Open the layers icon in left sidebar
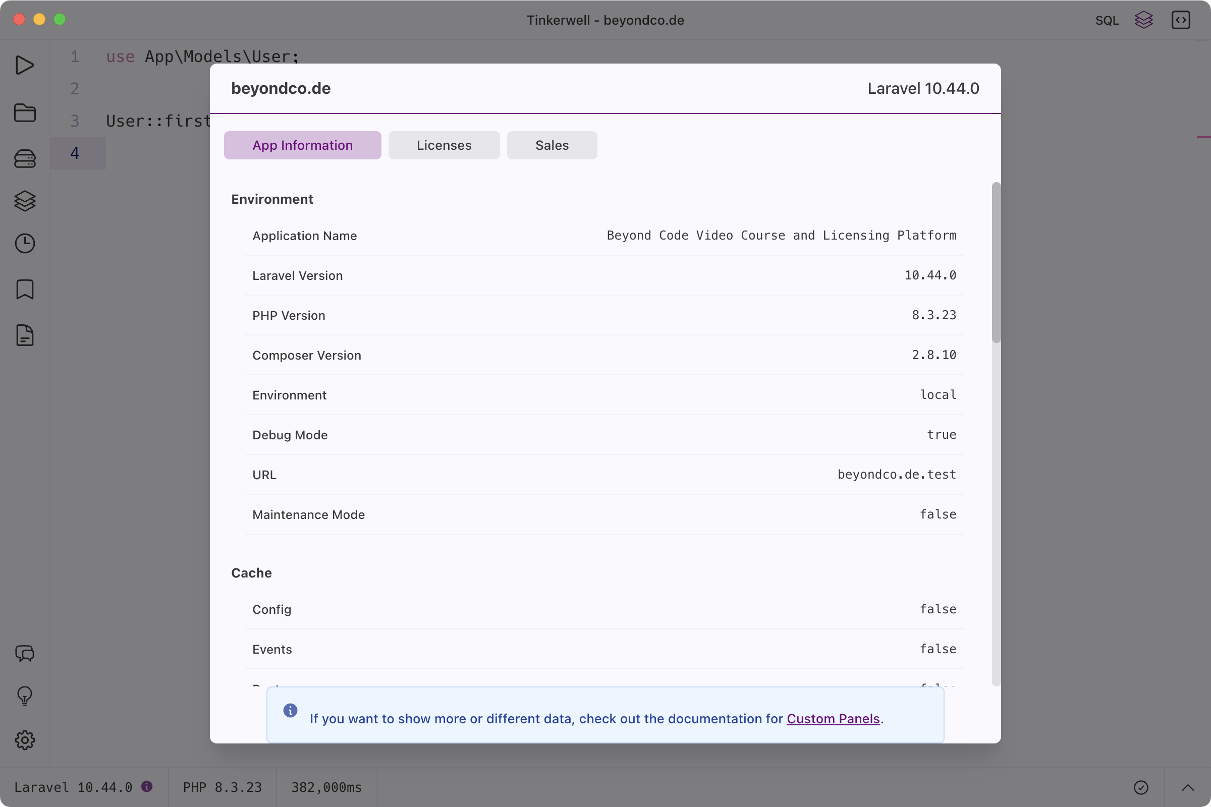The height and width of the screenshot is (807, 1211). (25, 201)
